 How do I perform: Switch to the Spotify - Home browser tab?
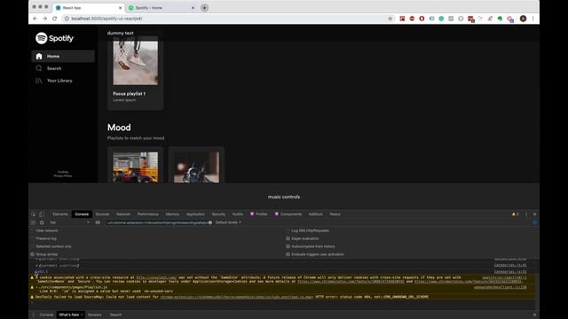point(162,8)
